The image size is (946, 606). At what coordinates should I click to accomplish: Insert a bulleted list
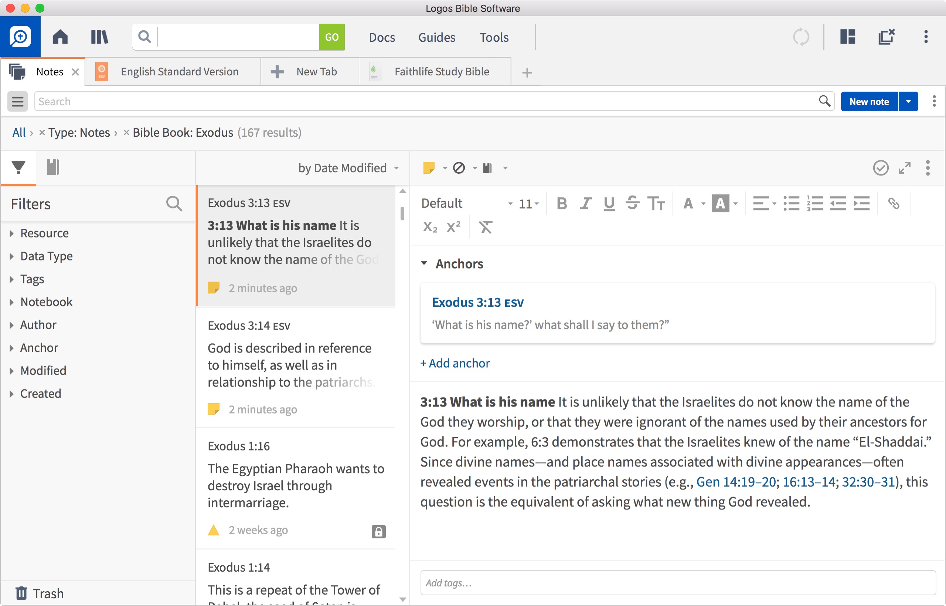(791, 204)
